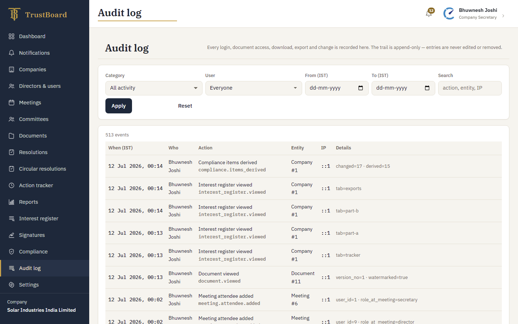Click 'compliance.items_derived' action code
Viewport: 518px width, 324px height.
click(x=232, y=170)
